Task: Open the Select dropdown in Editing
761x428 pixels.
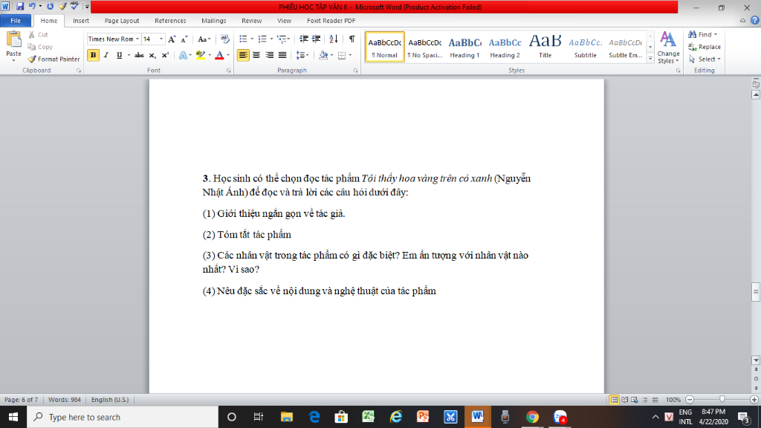Action: pos(705,59)
